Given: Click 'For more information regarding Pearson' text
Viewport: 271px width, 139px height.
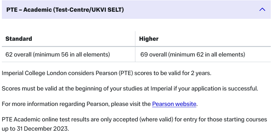Looking at the screenshot, I should point(76,104).
